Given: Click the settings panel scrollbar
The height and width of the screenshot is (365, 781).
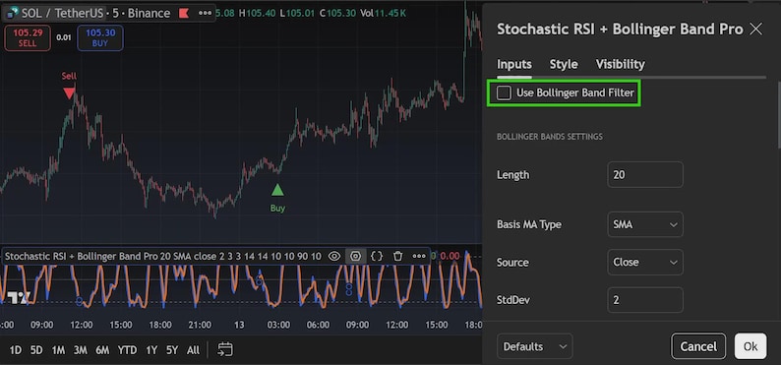Looking at the screenshot, I should point(778,114).
